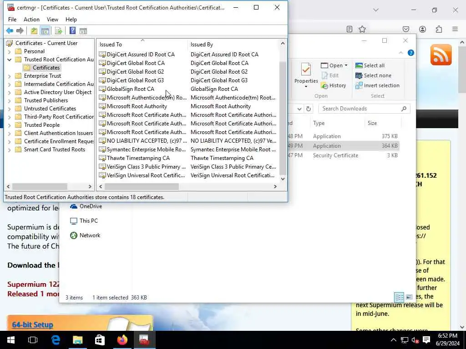
Task: Click the Explorer address refresh button
Action: [x=309, y=109]
